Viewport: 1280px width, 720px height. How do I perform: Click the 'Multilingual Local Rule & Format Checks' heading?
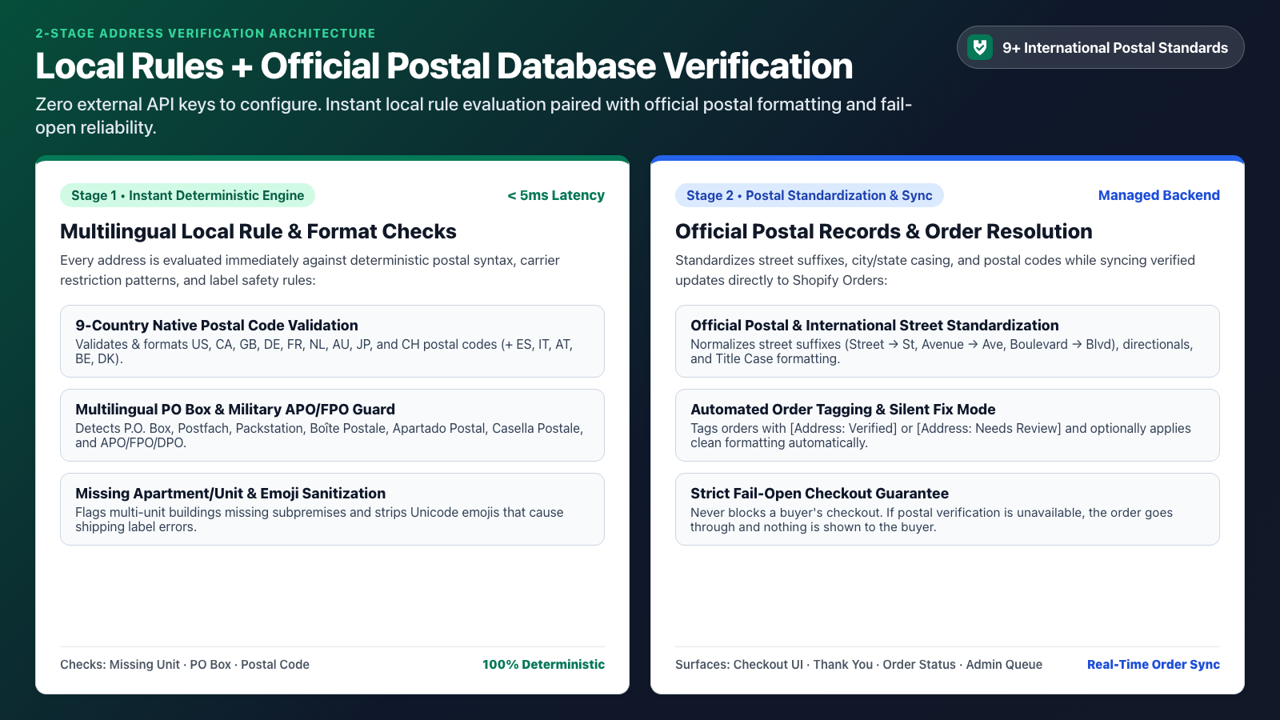[x=258, y=231]
